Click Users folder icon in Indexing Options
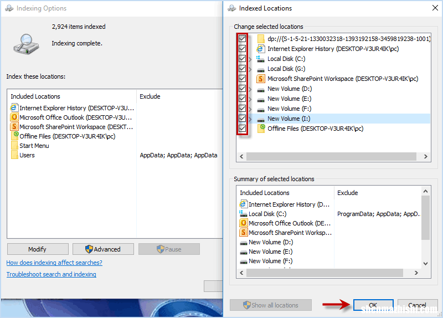Image resolution: width=443 pixels, height=318 pixels. point(14,155)
